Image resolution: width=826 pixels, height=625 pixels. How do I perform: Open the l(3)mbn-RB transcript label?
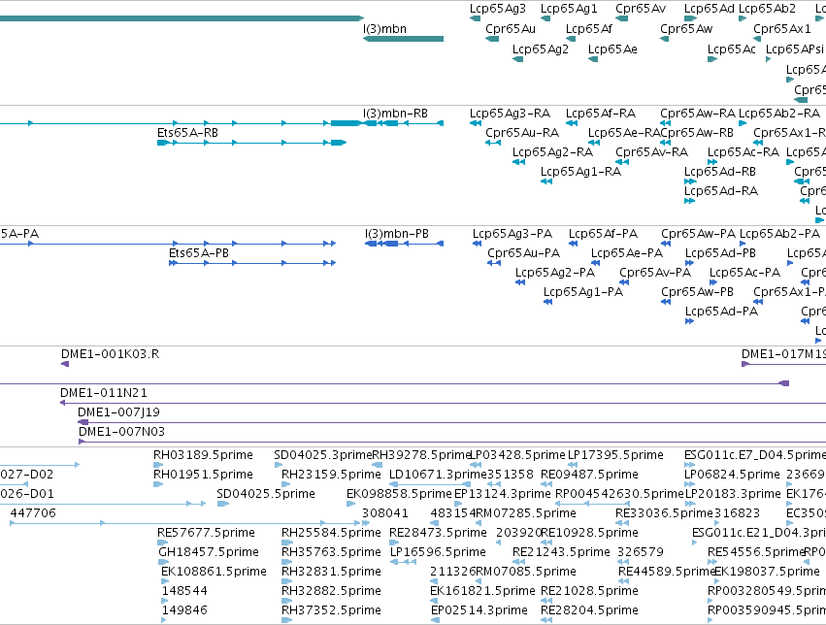pos(395,114)
